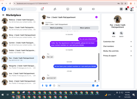The image size is (137, 99).
Task: Open Video (Watch) tab icon
Action: tap(68, 9)
